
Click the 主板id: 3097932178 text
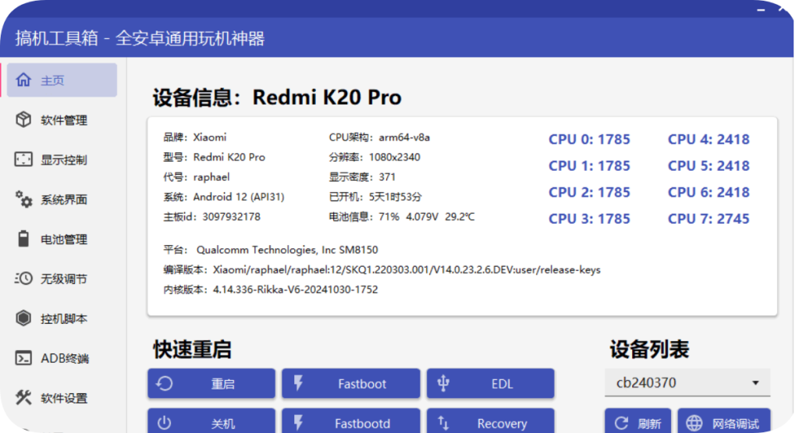point(212,217)
